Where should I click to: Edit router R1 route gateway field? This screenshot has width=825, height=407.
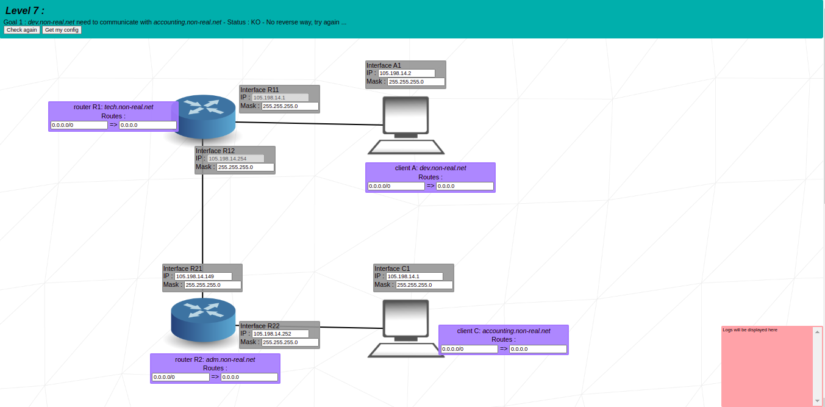[148, 125]
